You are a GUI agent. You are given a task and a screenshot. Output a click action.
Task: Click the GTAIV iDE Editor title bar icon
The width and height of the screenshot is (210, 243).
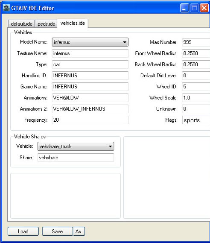coord(6,8)
